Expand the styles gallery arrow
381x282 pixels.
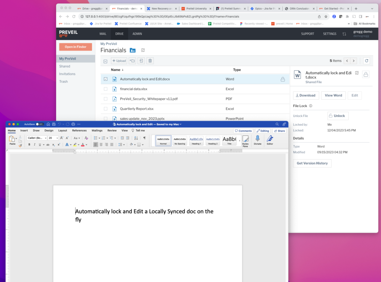(239, 140)
